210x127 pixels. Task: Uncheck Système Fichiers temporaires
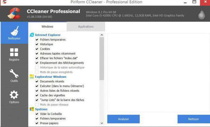point(37,119)
